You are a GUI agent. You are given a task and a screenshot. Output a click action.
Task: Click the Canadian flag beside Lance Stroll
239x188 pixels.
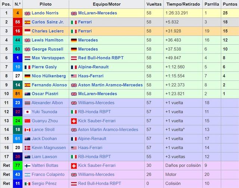27,130
